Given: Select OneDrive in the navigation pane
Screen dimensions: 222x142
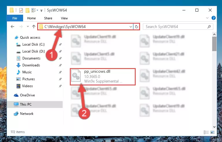Looking at the screenshot, I should click(27, 95).
